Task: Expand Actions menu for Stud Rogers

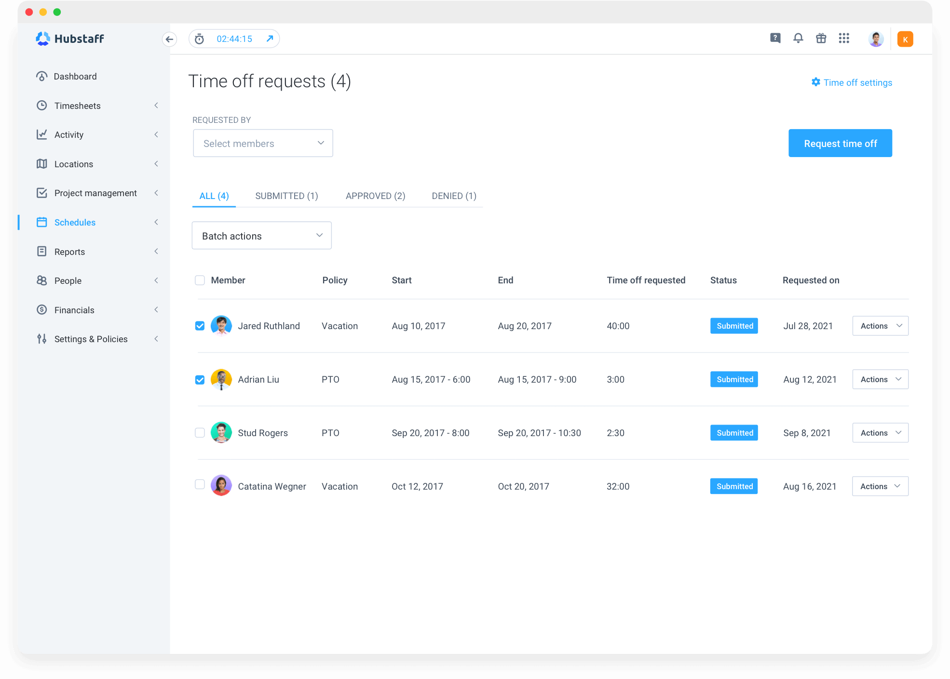Action: [881, 432]
